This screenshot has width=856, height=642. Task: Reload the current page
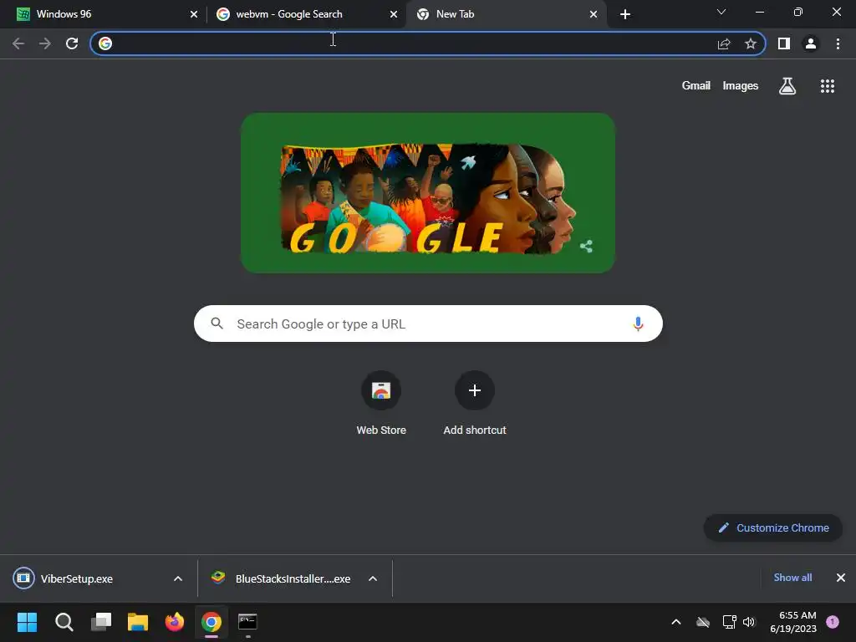tap(72, 43)
